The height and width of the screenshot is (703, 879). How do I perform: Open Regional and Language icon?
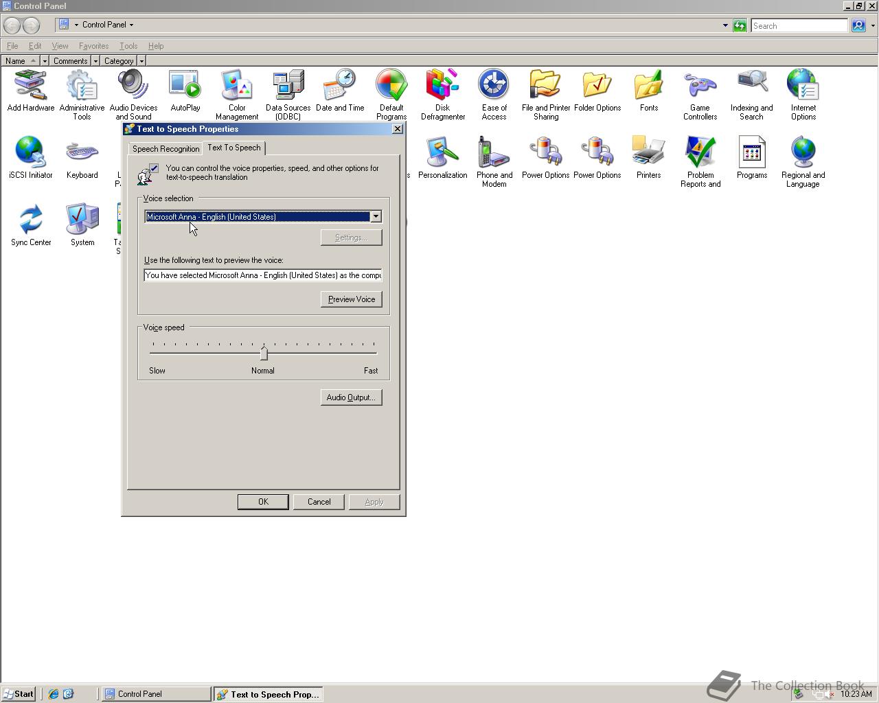tap(803, 162)
